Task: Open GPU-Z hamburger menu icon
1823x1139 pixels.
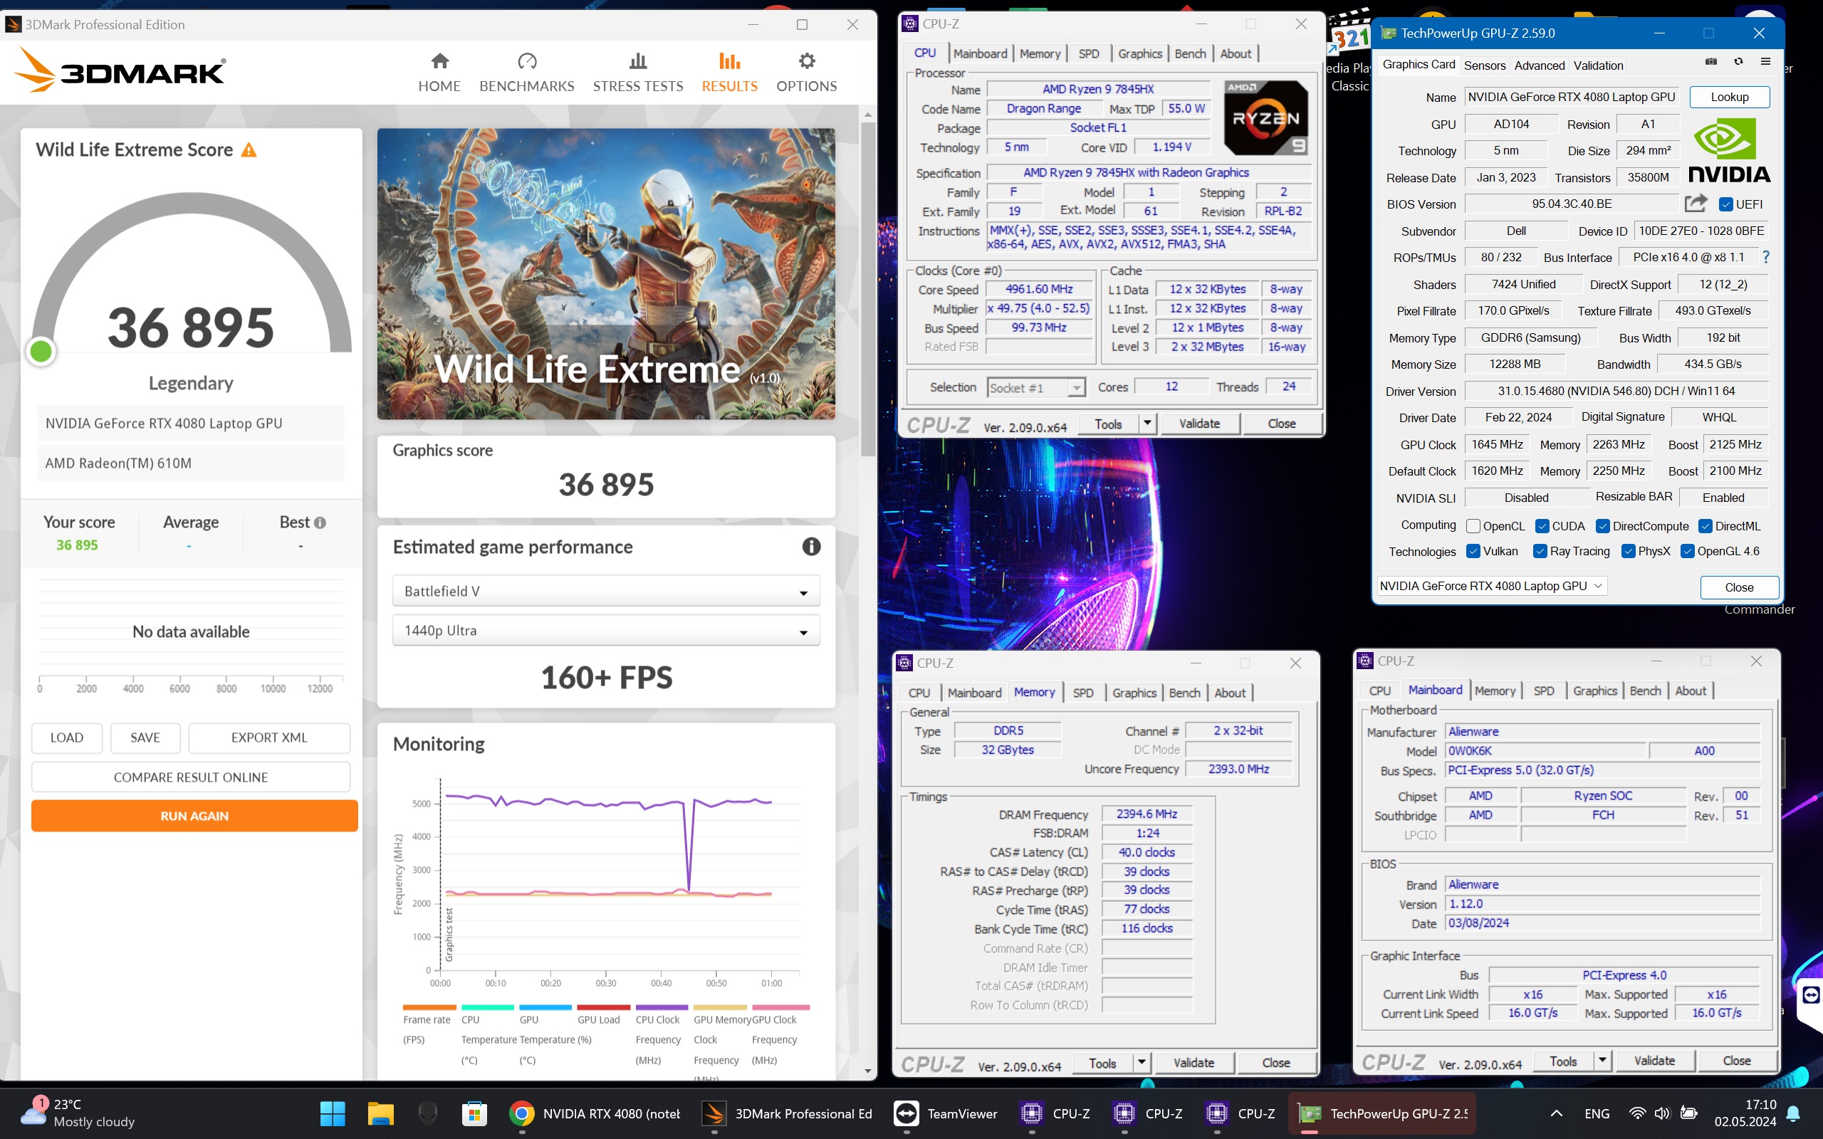Action: (x=1765, y=62)
